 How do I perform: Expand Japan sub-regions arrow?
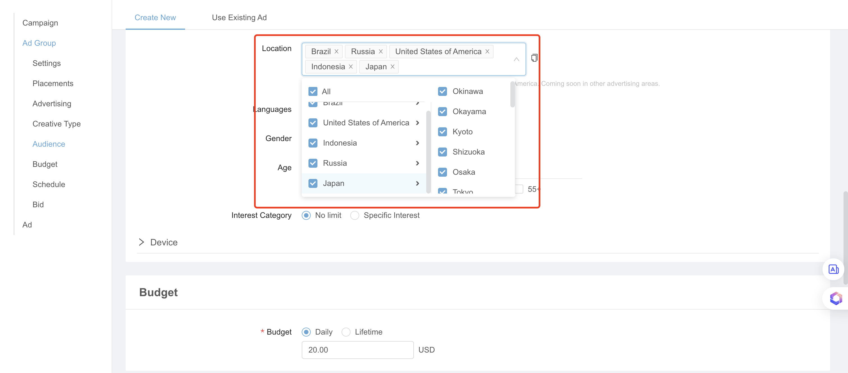point(418,183)
